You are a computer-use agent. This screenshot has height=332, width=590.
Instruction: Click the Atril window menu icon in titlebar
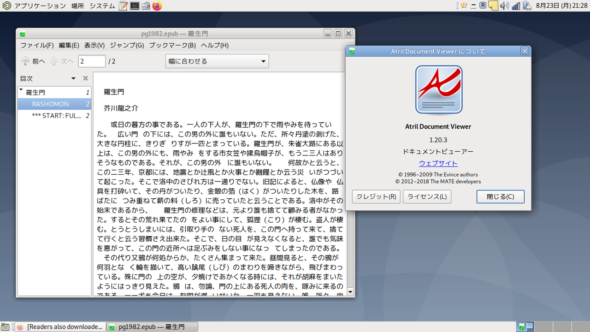tap(23, 34)
